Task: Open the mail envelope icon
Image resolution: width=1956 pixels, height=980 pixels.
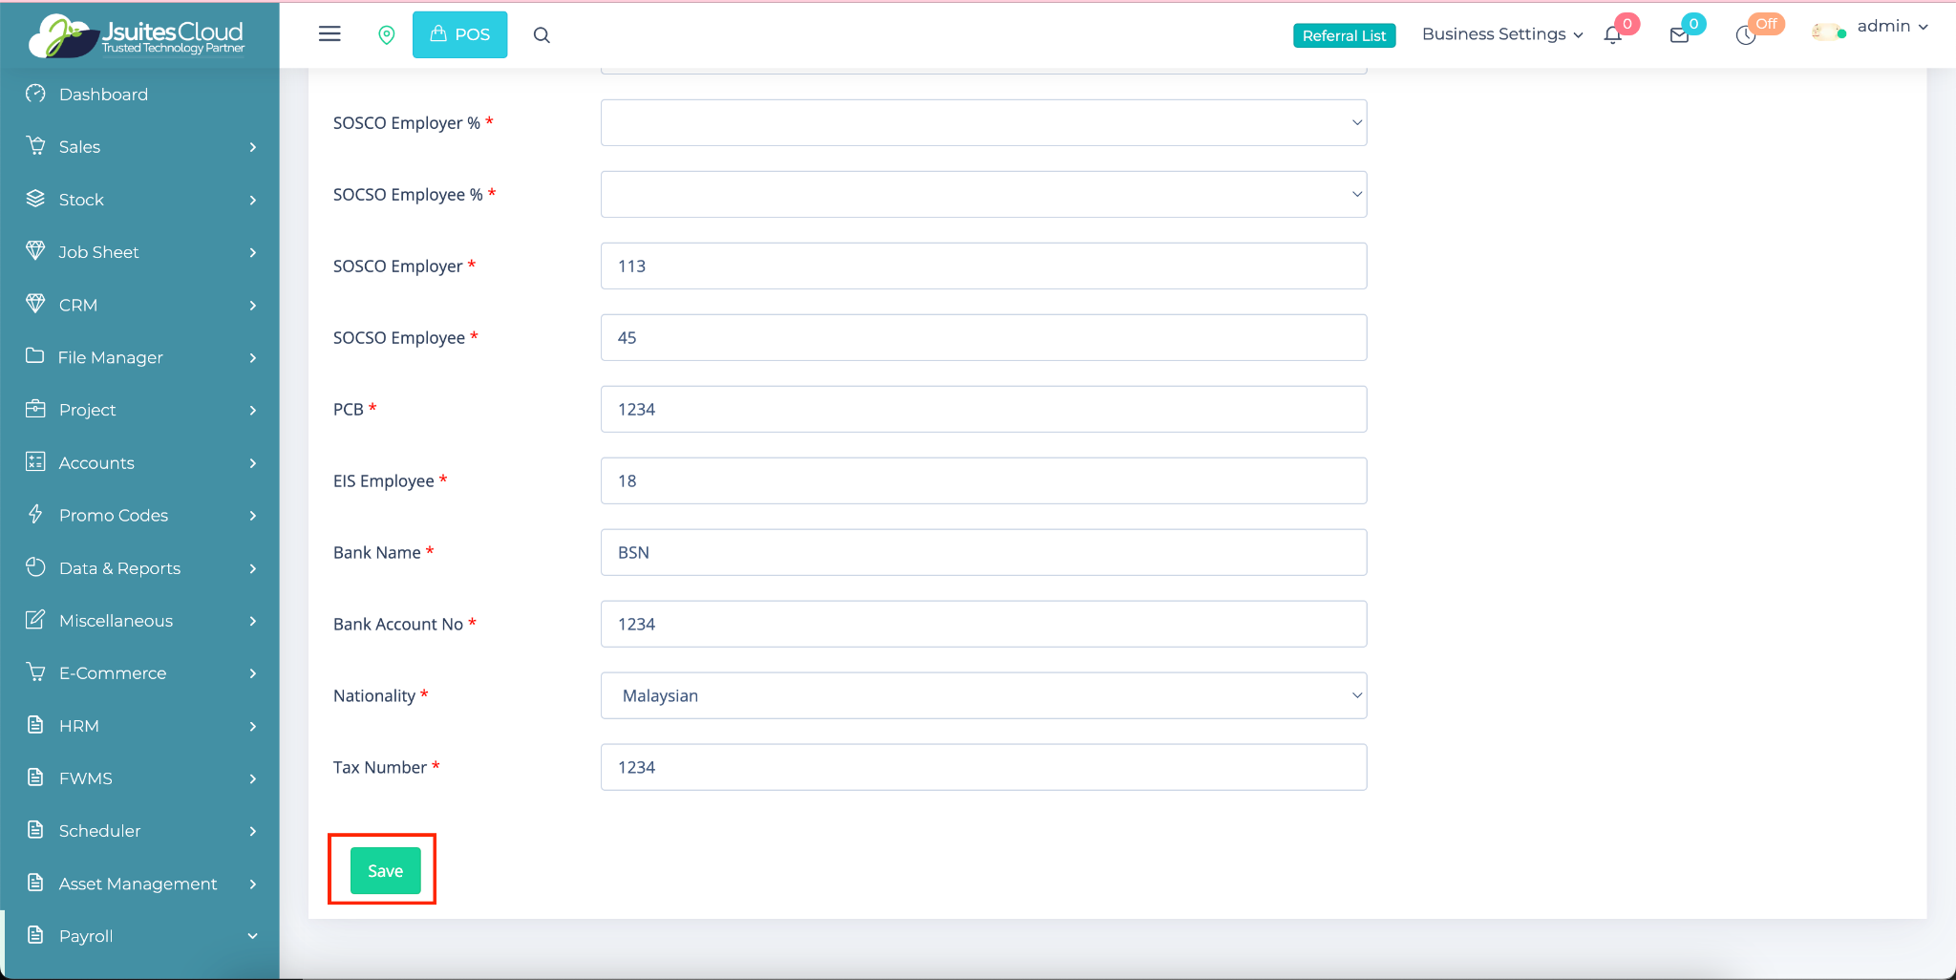Action: (x=1679, y=35)
